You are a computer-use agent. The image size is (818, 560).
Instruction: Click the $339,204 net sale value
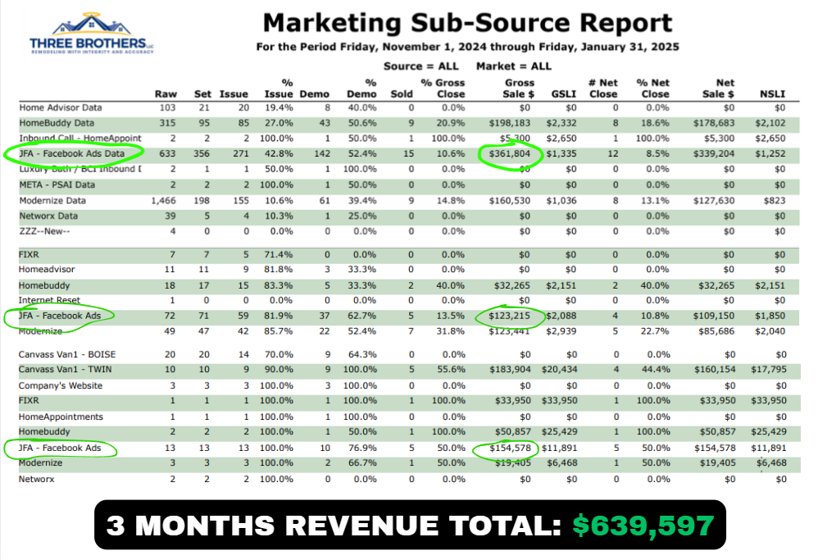point(714,153)
